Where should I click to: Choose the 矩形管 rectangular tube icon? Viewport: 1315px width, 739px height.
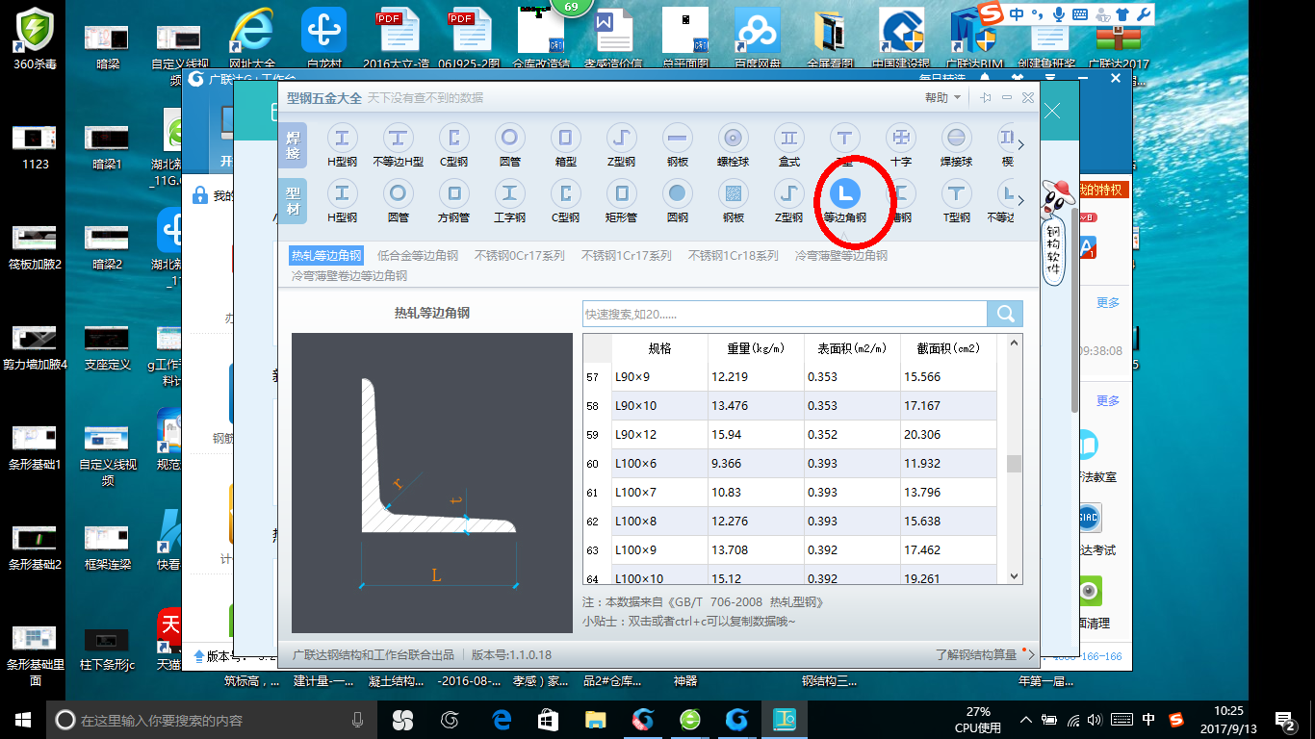(x=621, y=193)
